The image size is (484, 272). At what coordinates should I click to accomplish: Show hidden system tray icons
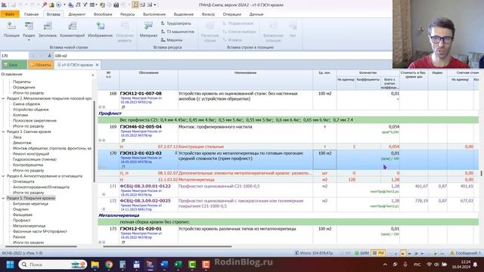pyautogui.click(x=385, y=264)
